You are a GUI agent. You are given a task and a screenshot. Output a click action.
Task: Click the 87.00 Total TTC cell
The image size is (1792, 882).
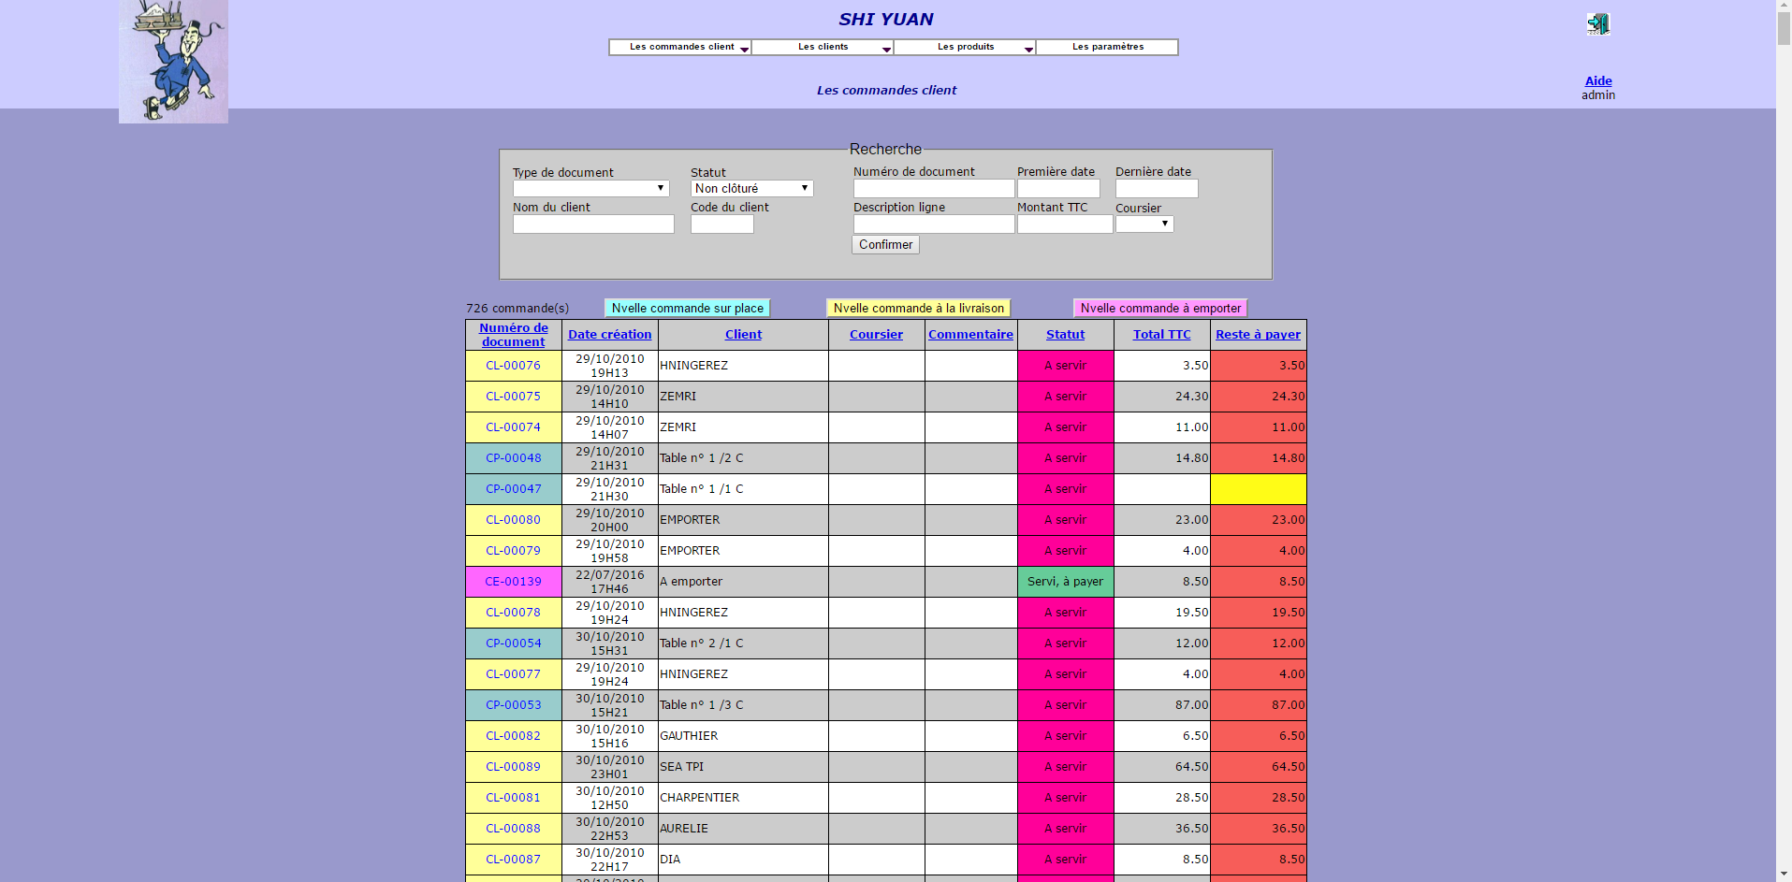[1161, 705]
